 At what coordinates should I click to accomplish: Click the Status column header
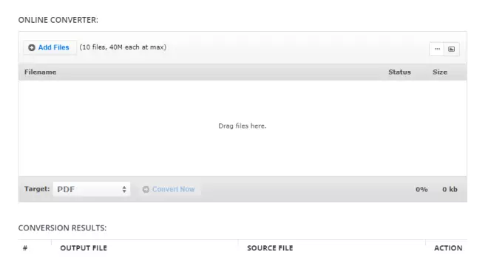(399, 72)
